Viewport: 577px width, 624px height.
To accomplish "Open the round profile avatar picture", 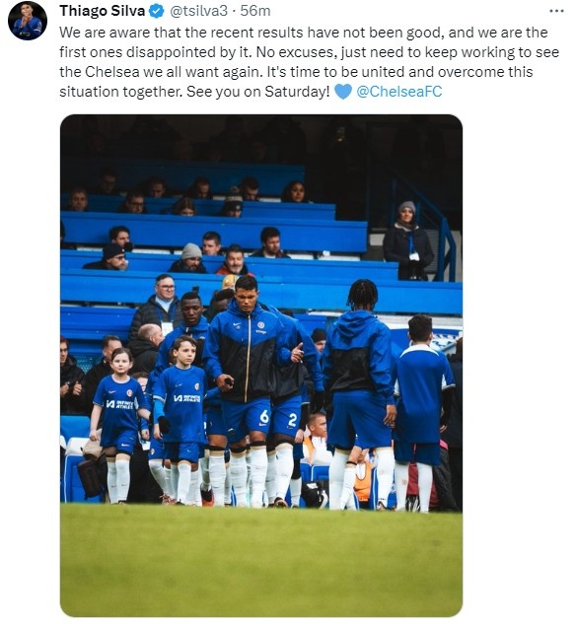I will [x=28, y=21].
